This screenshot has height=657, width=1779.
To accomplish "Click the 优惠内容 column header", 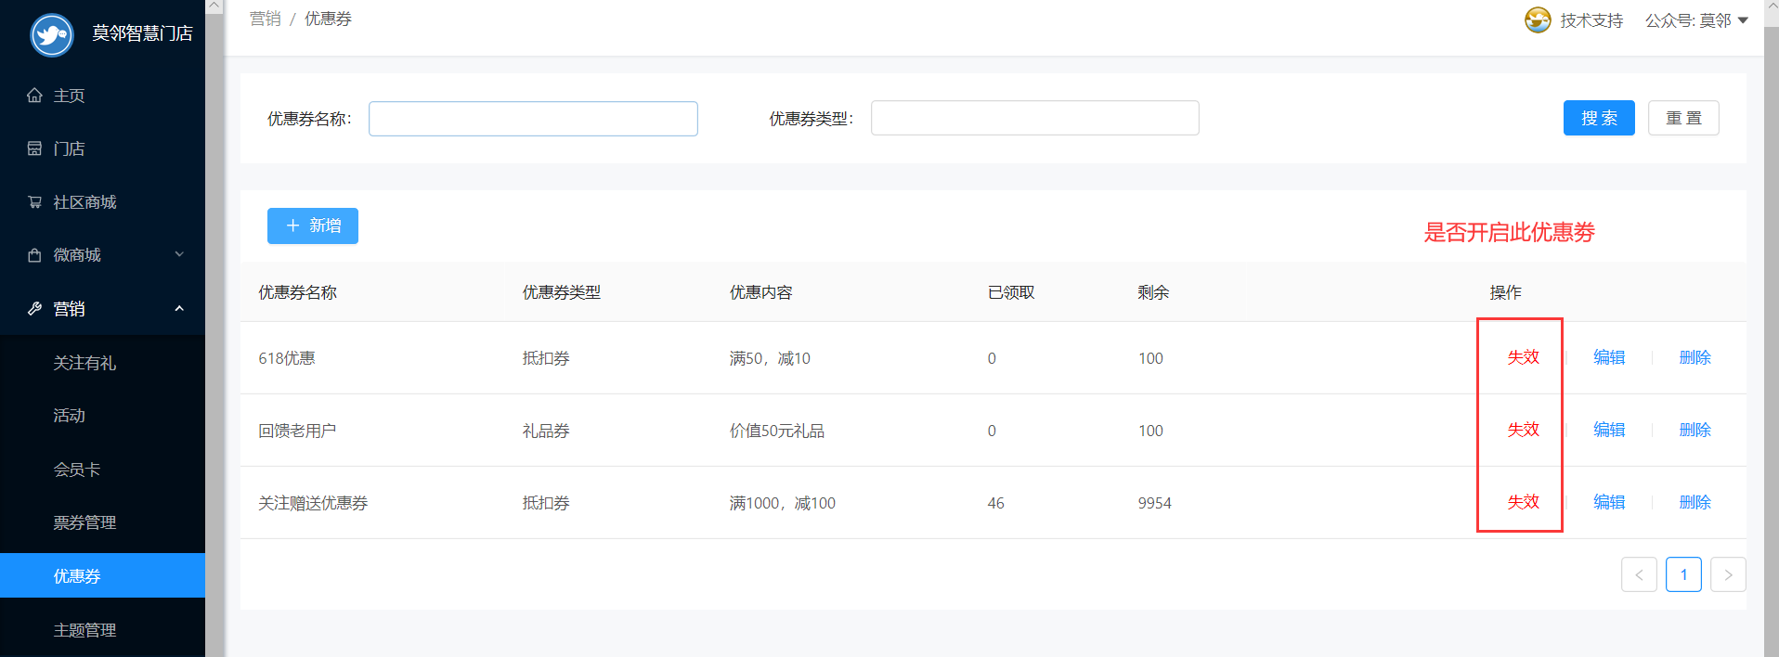I will tap(760, 292).
